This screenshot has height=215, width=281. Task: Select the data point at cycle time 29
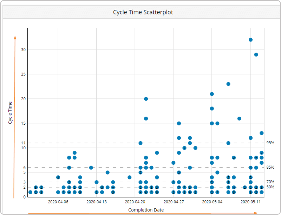tap(256, 55)
